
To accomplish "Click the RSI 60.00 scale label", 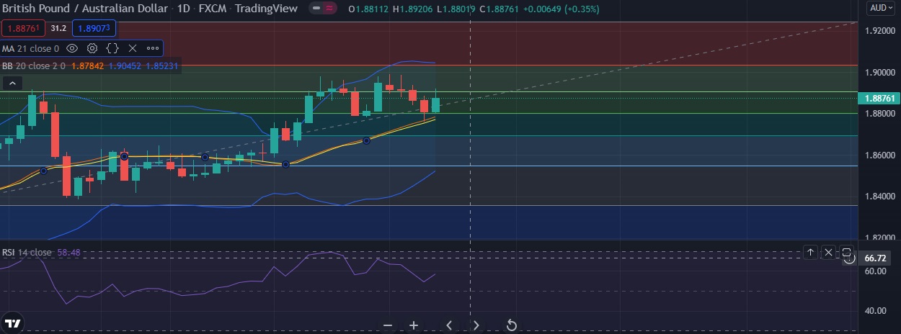I will (875, 271).
